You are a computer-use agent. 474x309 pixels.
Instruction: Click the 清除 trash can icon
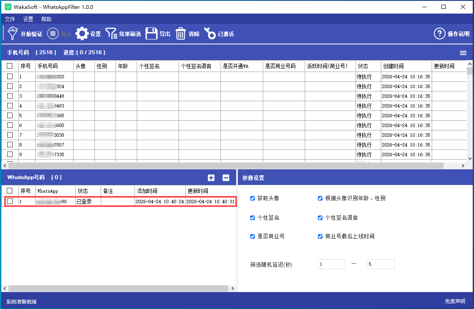pyautogui.click(x=181, y=34)
